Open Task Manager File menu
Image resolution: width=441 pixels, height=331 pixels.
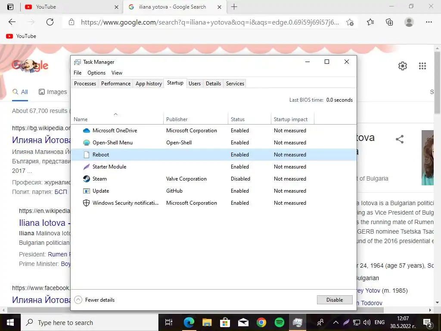(x=78, y=73)
